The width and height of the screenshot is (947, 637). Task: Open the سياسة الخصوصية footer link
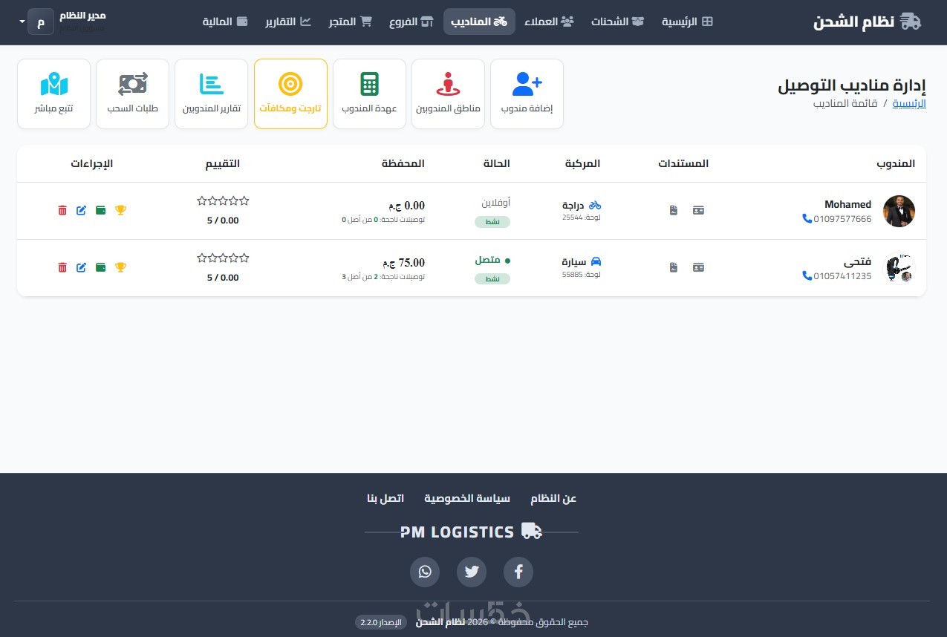[x=467, y=498]
